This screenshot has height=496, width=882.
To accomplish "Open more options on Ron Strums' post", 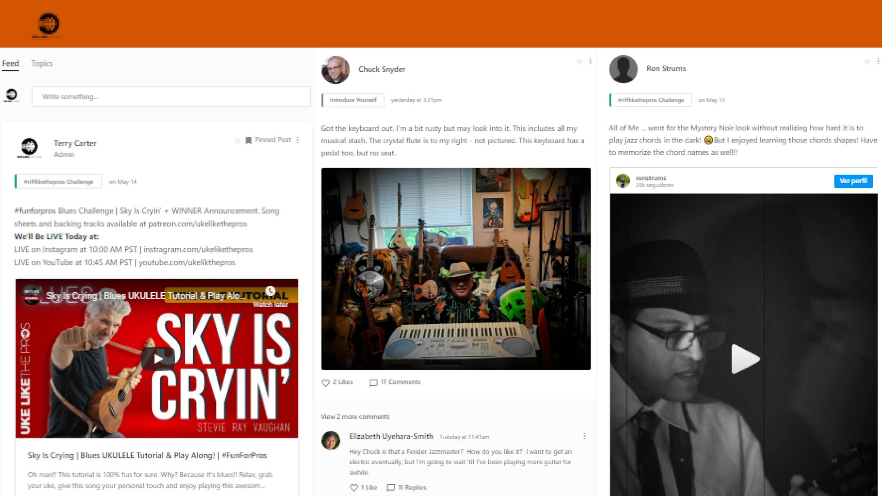I will pyautogui.click(x=878, y=61).
